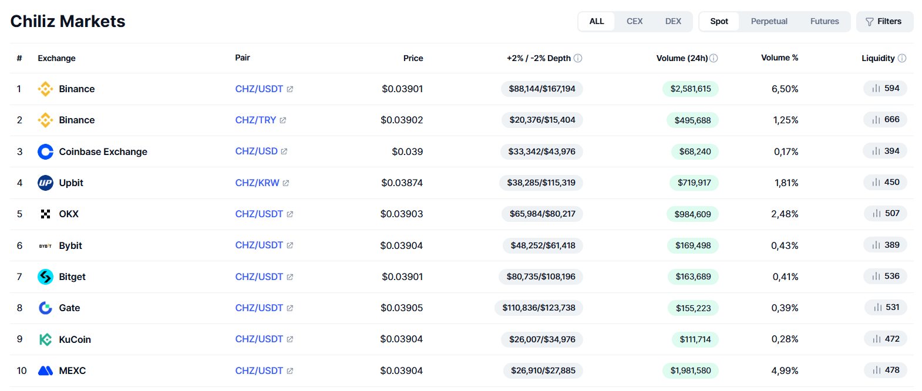Viewport: 922px width, 391px height.
Task: Select the ALL exchange type filter
Action: (597, 21)
